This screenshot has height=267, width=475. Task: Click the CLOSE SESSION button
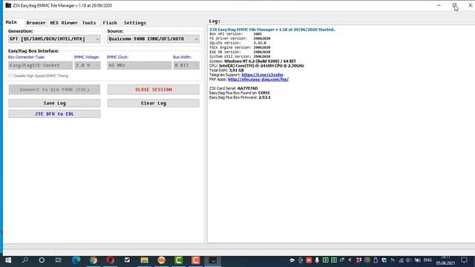[154, 90]
